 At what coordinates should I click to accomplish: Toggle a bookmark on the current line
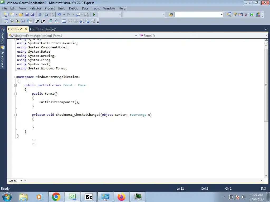(64, 21)
